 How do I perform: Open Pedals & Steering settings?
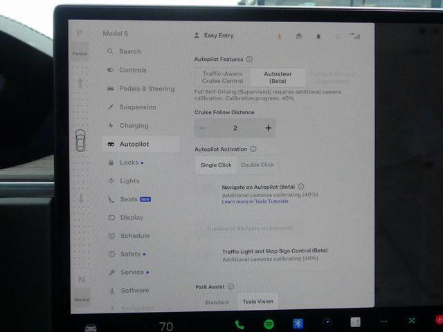141,89
